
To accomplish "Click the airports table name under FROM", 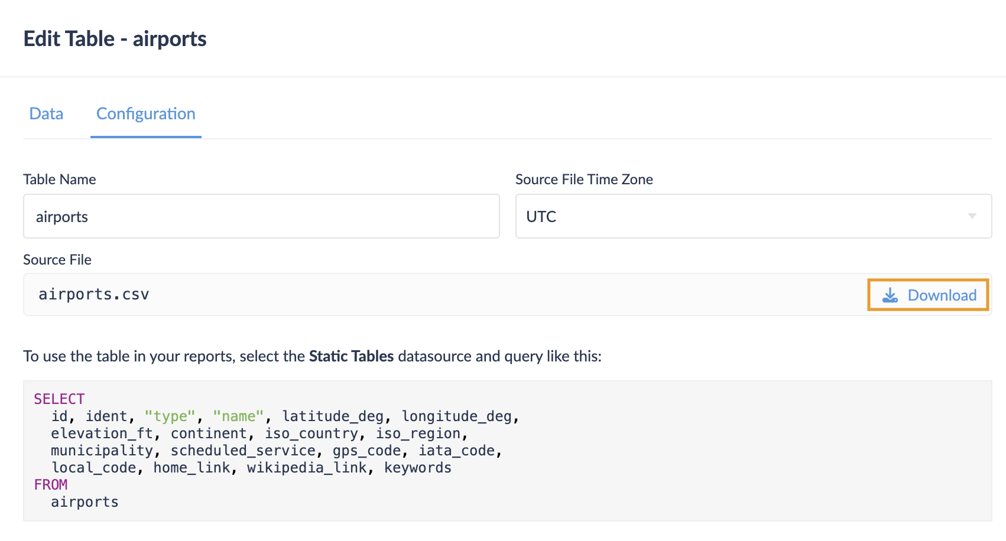I will coord(85,502).
